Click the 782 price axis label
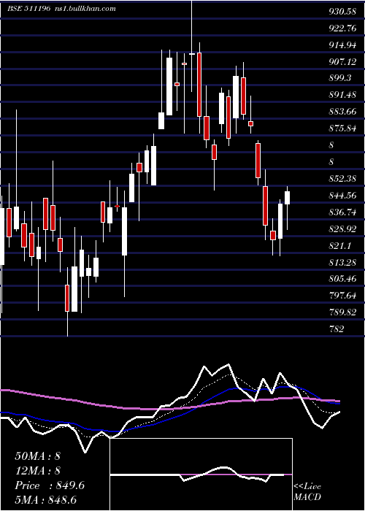 [x=337, y=328]
